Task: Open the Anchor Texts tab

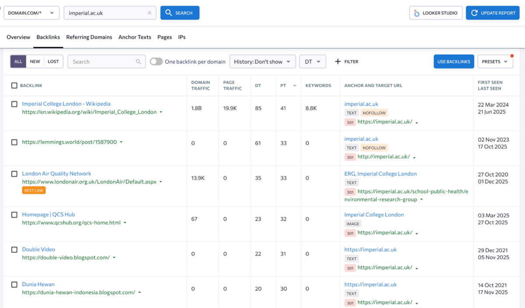Action: coord(135,37)
